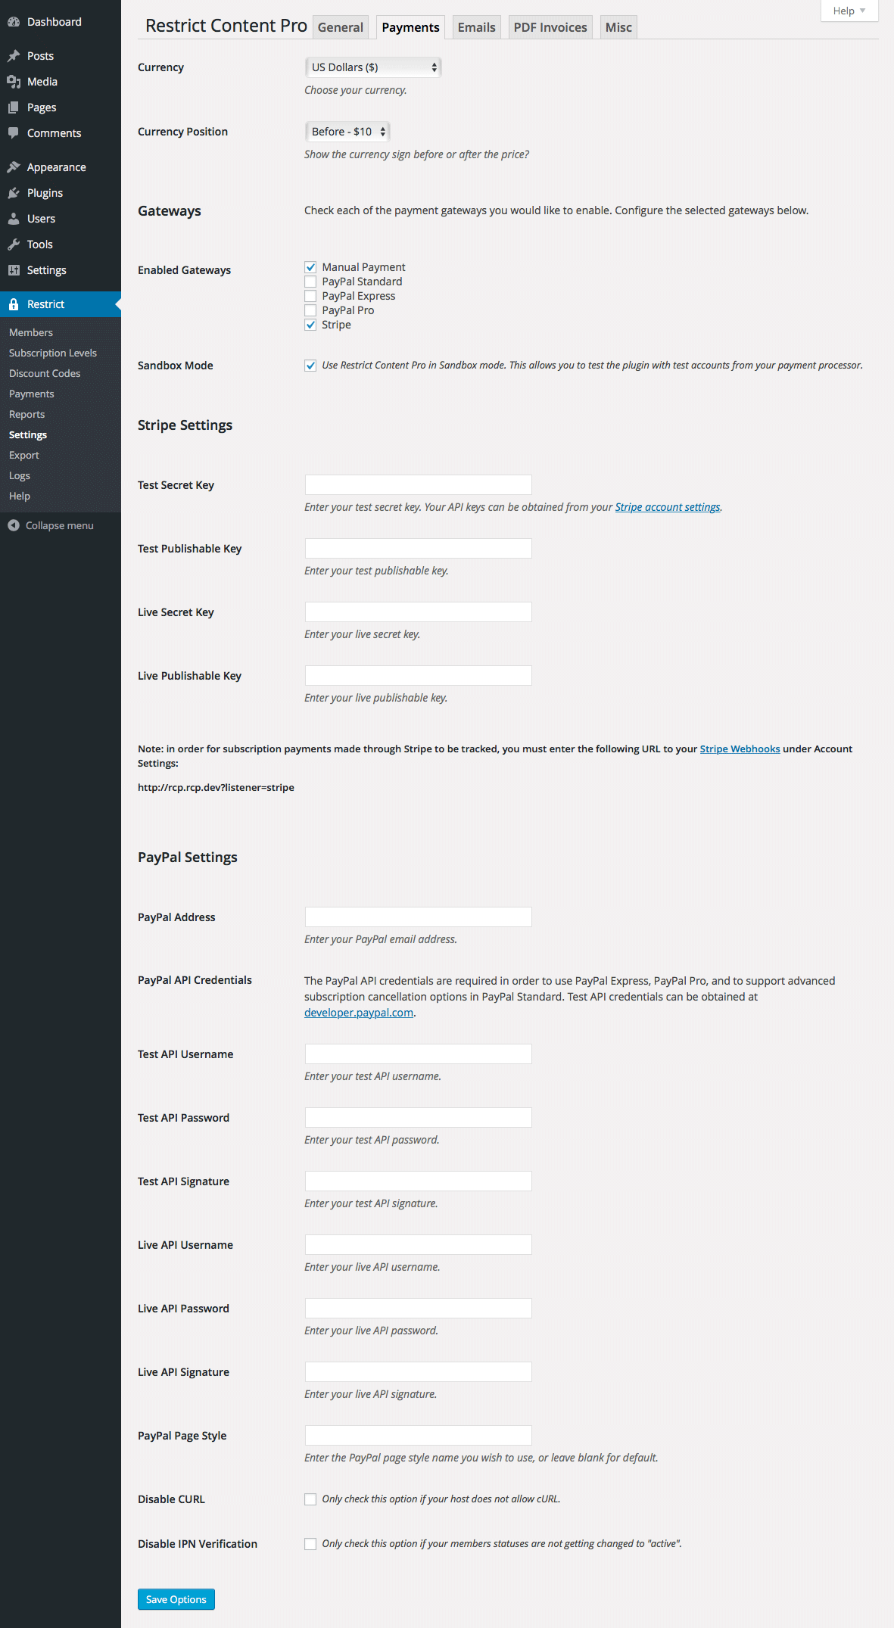The height and width of the screenshot is (1628, 894).
Task: Click the Posts pushpin icon
Action: tap(14, 56)
